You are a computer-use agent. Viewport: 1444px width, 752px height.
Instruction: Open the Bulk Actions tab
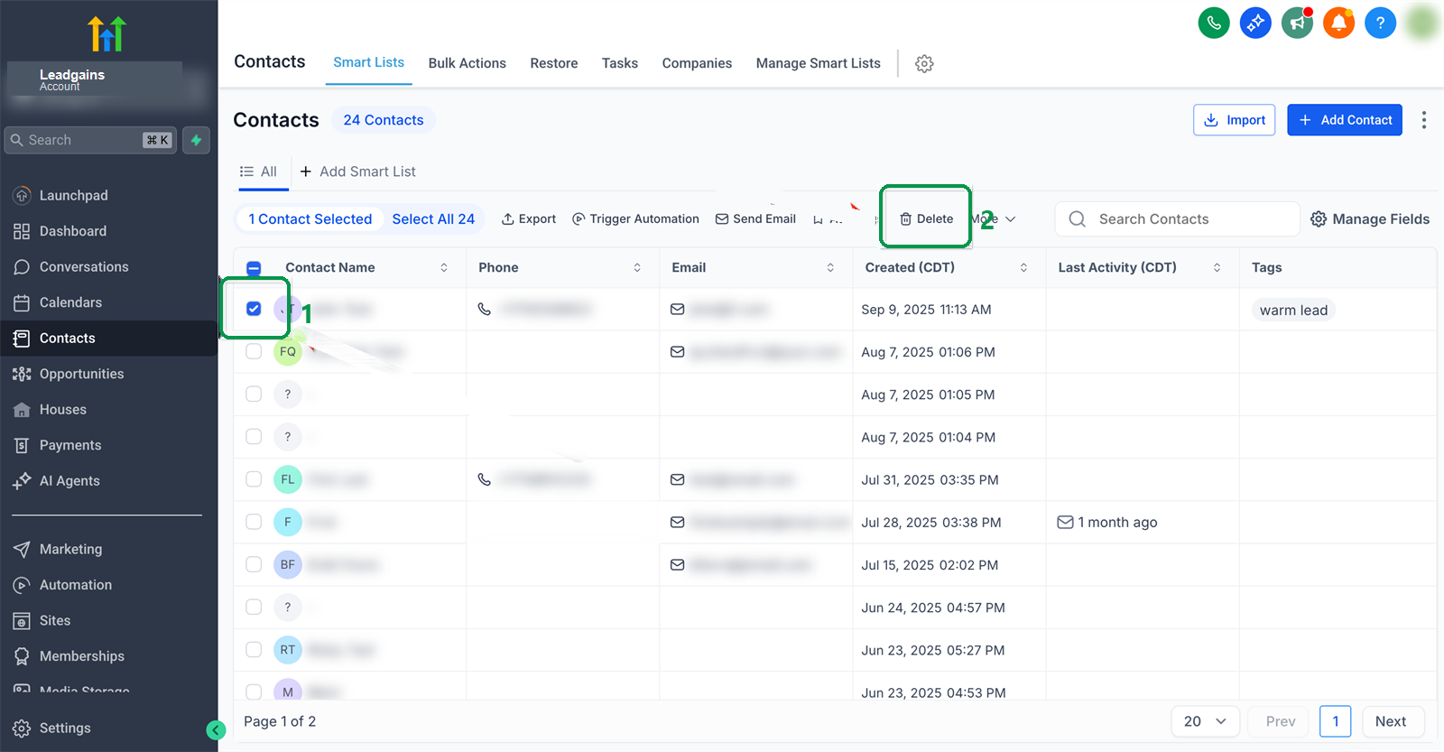tap(467, 63)
